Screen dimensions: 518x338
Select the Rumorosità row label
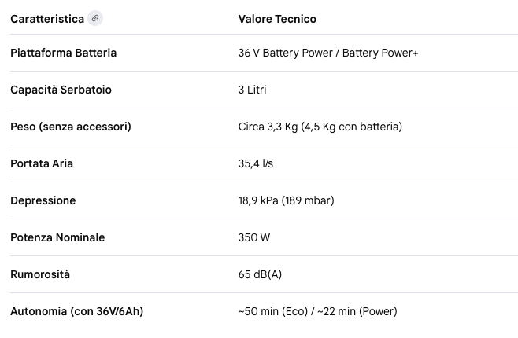coord(40,274)
